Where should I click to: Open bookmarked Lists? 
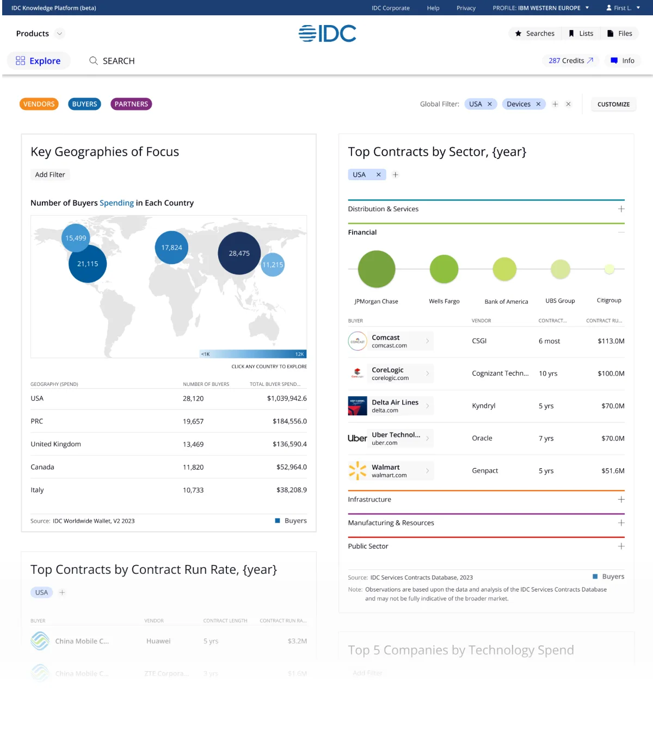[581, 33]
